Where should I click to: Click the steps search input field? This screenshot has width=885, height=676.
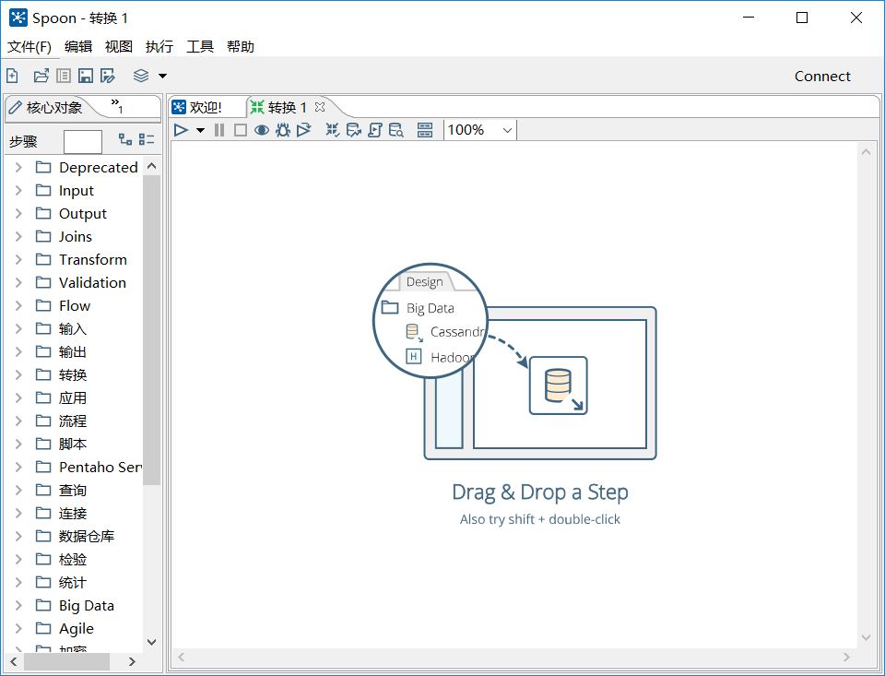(83, 142)
